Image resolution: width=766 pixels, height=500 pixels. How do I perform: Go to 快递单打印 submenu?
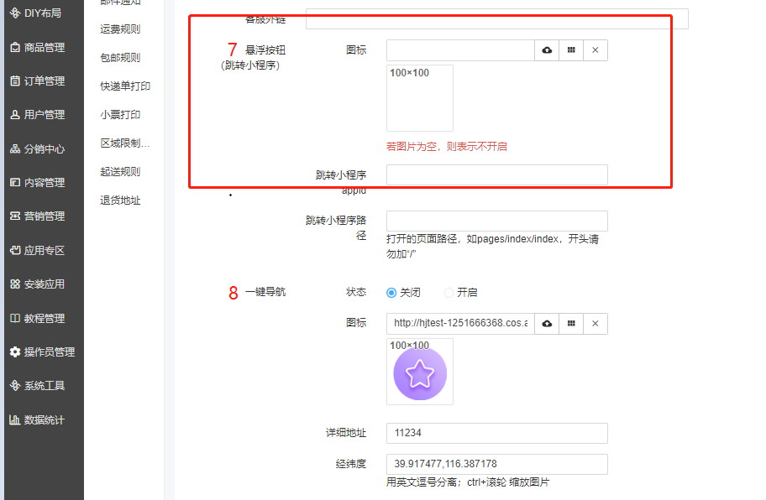coord(125,86)
